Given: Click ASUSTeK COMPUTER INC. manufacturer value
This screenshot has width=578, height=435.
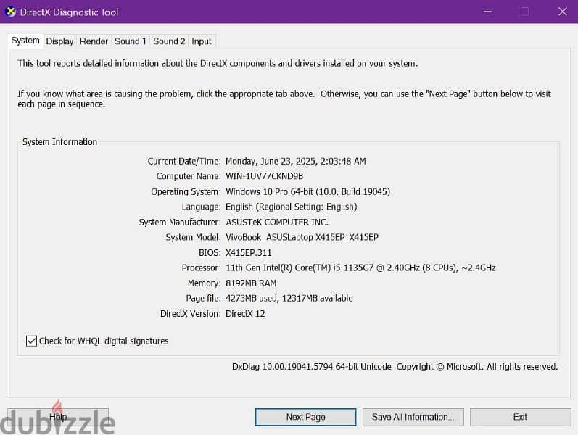Looking at the screenshot, I should point(277,223).
